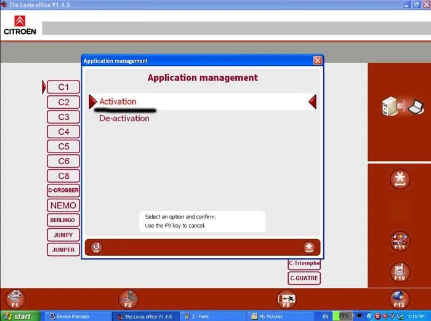Click the asterisk validate icon in side panel

(400, 180)
